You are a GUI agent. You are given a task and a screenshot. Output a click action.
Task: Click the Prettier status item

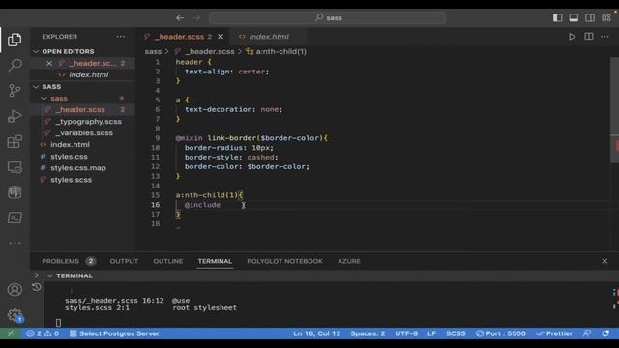[x=554, y=333]
